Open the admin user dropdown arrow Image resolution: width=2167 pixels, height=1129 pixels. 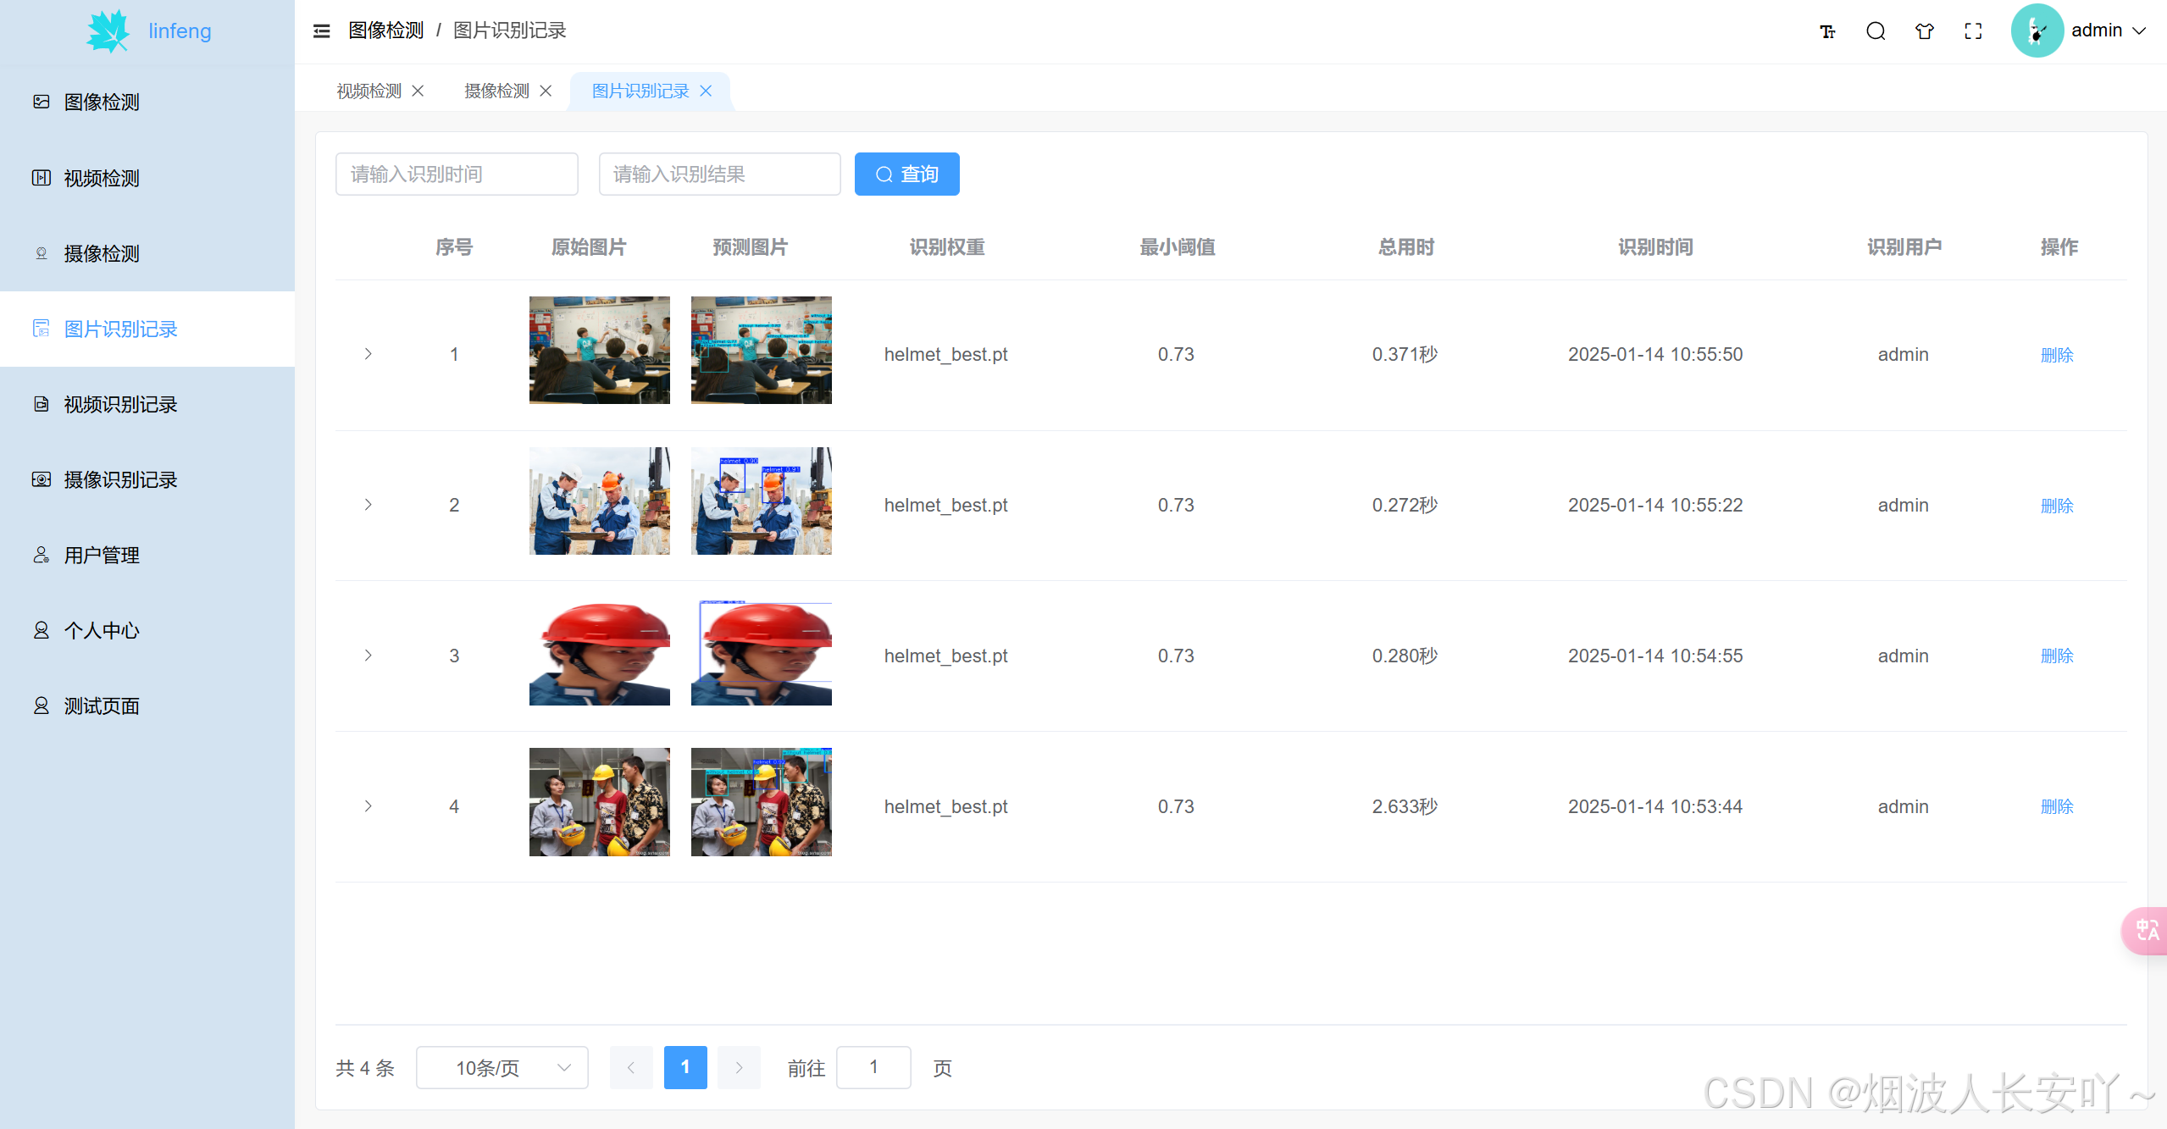pyautogui.click(x=2140, y=31)
